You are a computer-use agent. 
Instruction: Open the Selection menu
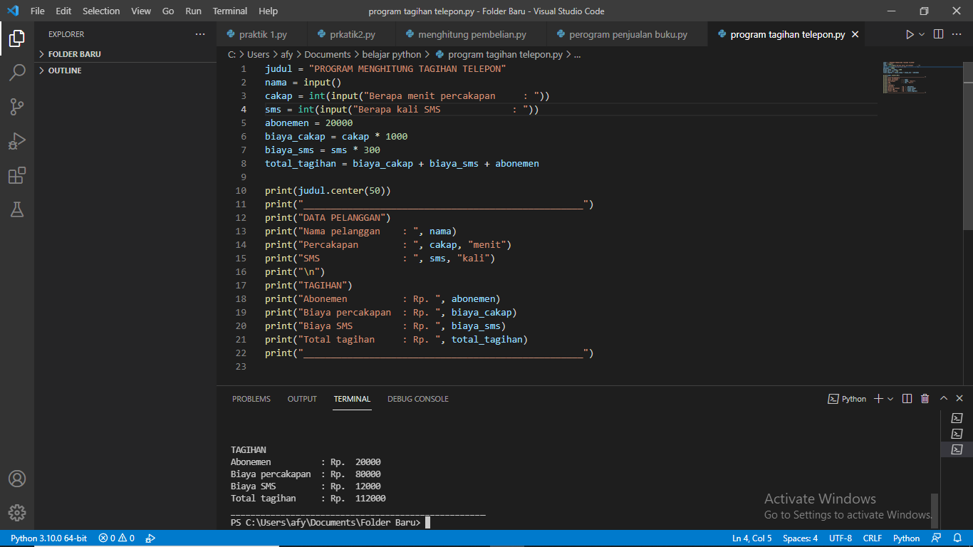click(x=101, y=11)
